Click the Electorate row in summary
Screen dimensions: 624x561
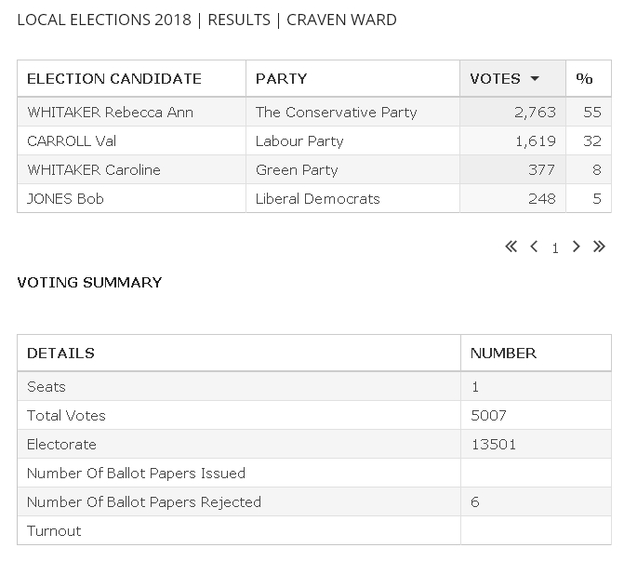[x=61, y=445]
